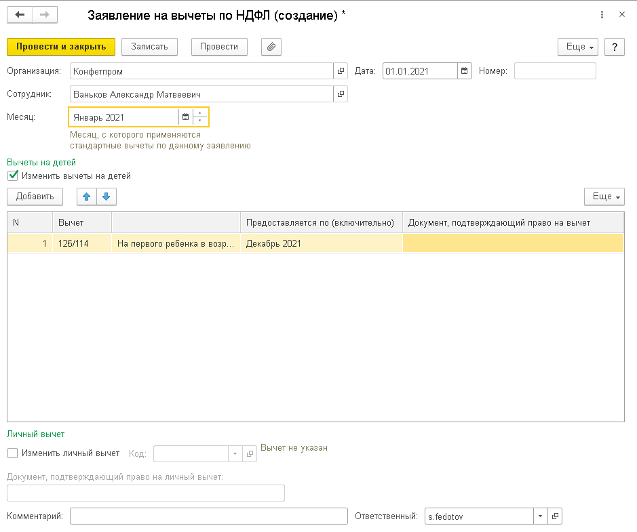Focus the Месяц field Январь 2021
This screenshot has width=637, height=532.
coord(124,117)
